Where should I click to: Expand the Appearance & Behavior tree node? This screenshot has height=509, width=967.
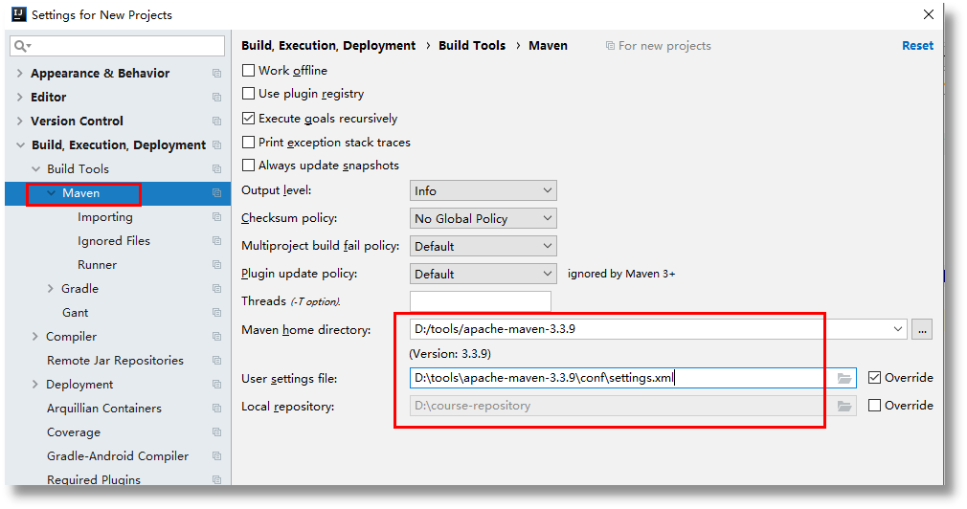pos(20,74)
